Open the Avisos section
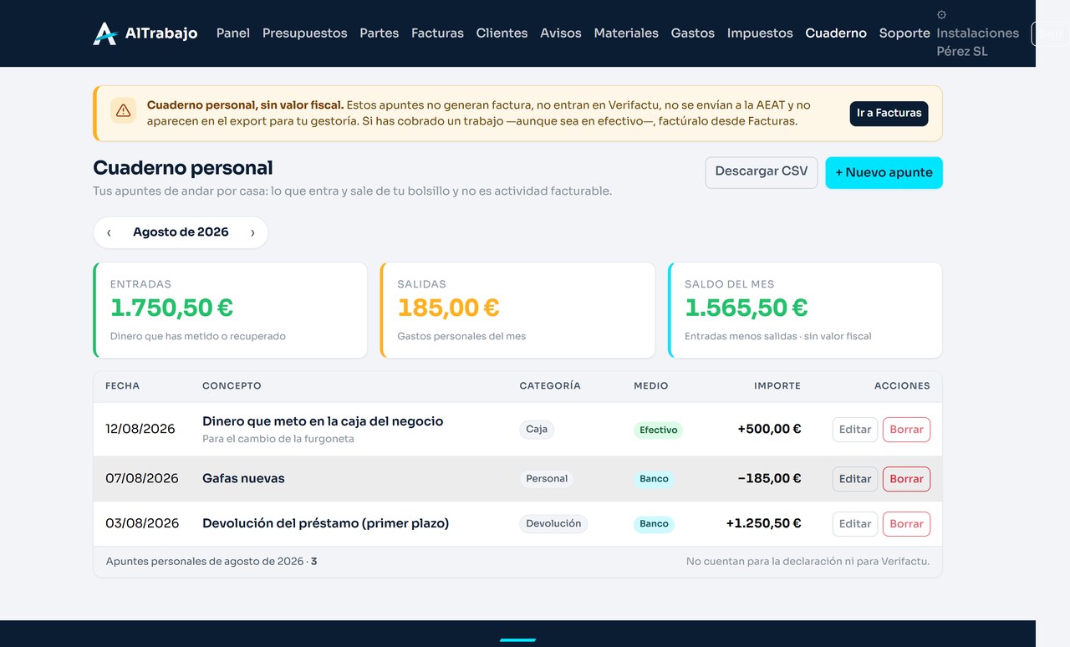 click(561, 33)
